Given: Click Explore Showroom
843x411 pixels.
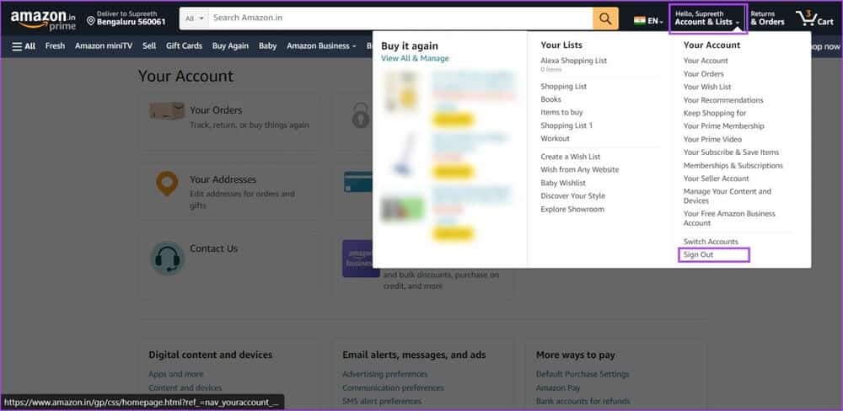Looking at the screenshot, I should click(572, 210).
